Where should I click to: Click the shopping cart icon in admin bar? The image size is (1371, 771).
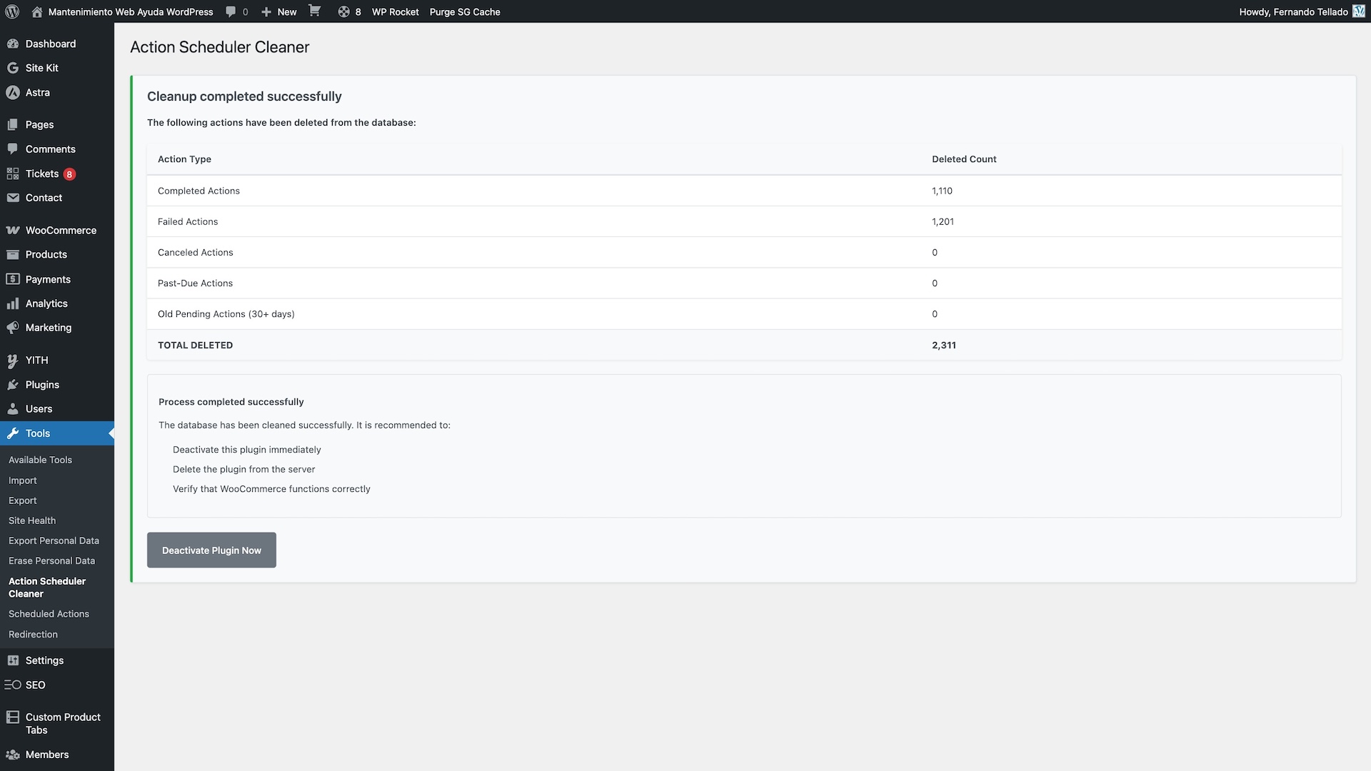coord(314,11)
